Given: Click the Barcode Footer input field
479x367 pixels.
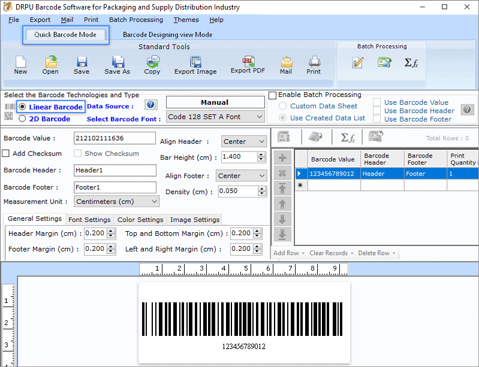Looking at the screenshot, I should click(115, 187).
